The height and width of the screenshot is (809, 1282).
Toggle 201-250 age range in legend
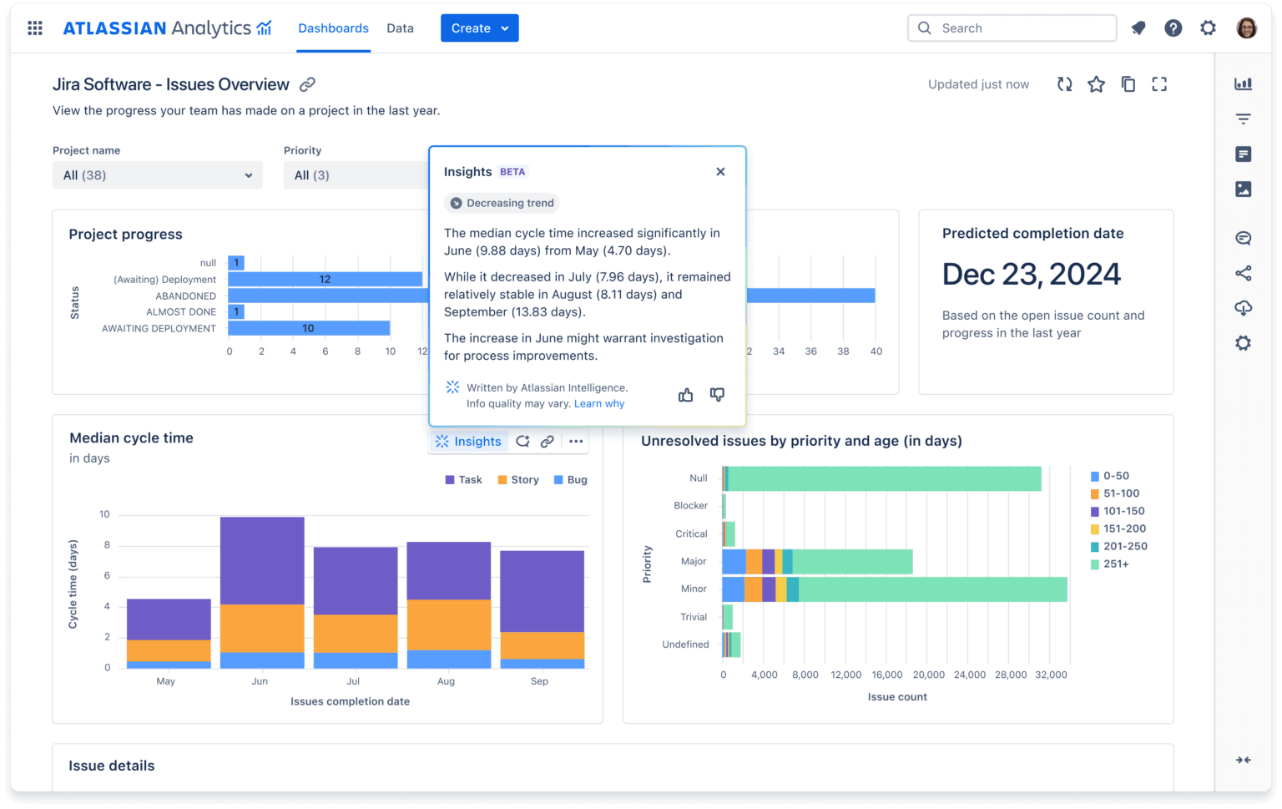tap(1118, 546)
